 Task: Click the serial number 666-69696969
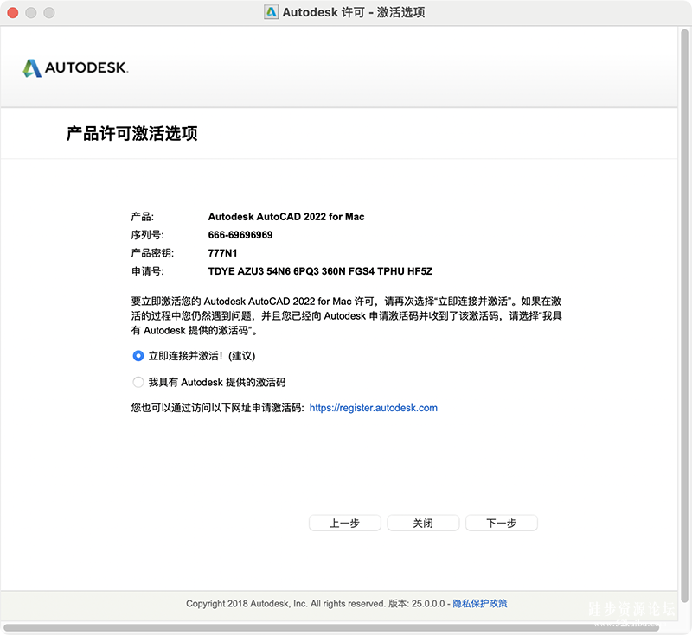pos(240,235)
